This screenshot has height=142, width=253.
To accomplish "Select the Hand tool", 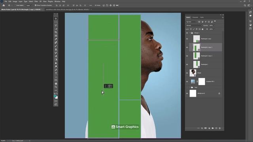I will (x=56, y=84).
